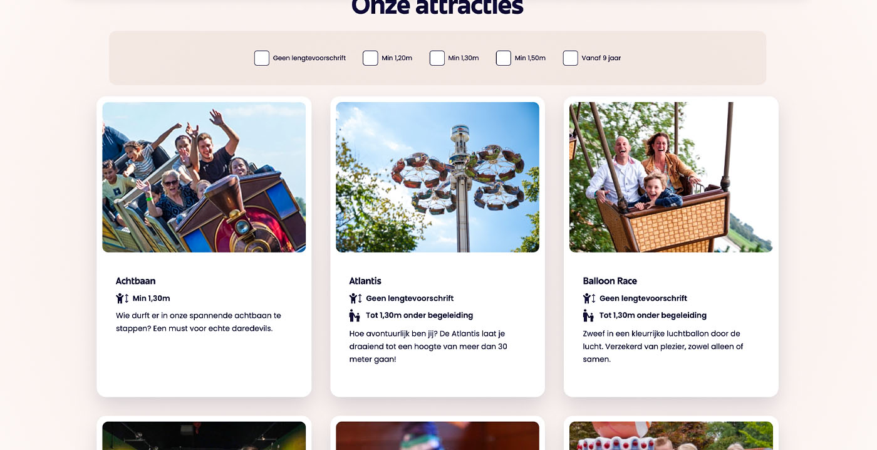Viewport: 877px width, 450px height.
Task: Check the Geen lengtevoorschrift filter box
Action: (262, 58)
